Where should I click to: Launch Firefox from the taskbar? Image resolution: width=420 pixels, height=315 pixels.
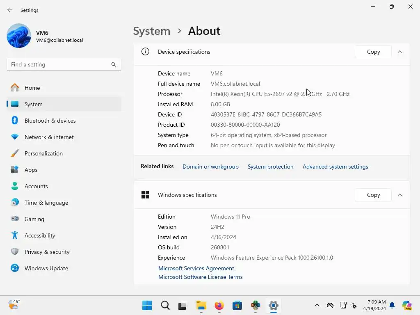coord(219,305)
